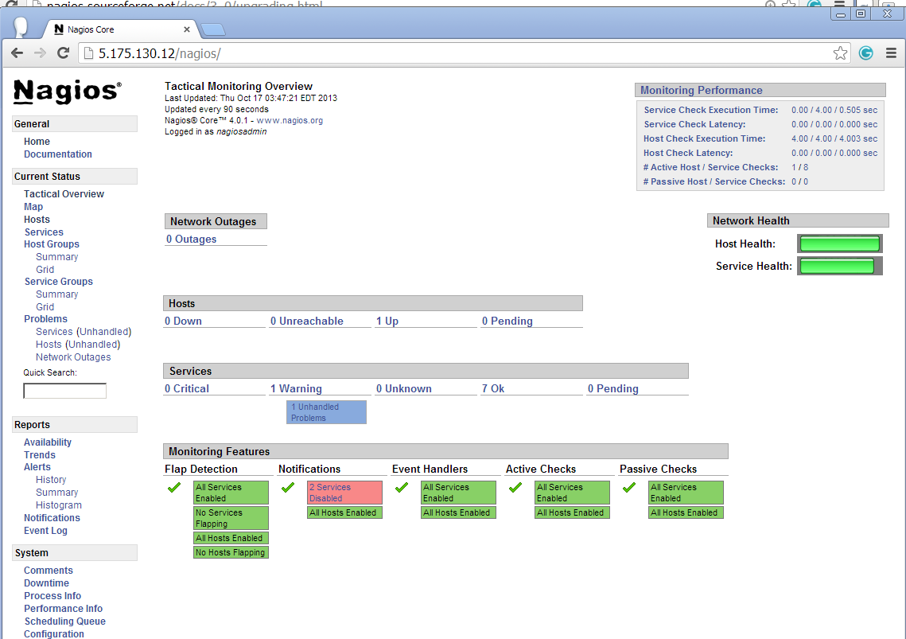Click 2 Services Disabled notifications box
The image size is (906, 639).
[344, 493]
